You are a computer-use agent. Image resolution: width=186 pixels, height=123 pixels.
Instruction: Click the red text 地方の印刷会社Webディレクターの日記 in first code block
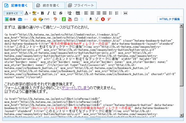tap(79, 44)
